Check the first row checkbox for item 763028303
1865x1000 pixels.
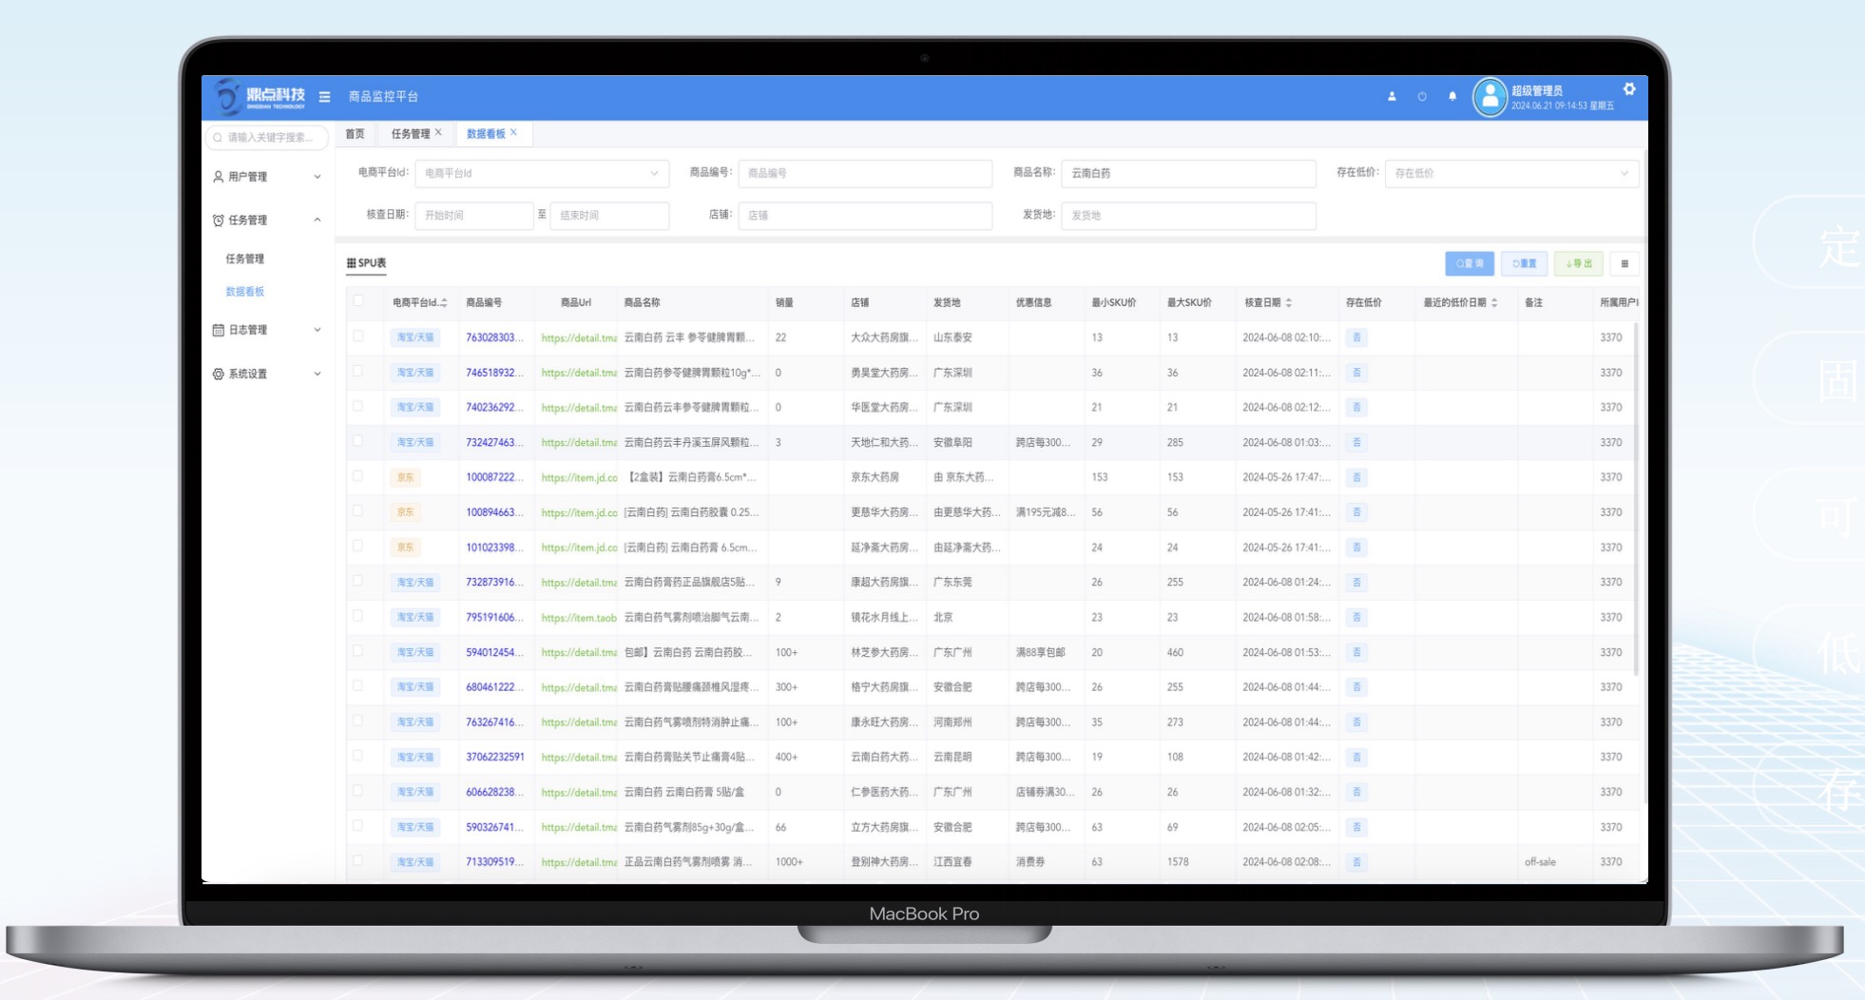tap(358, 337)
